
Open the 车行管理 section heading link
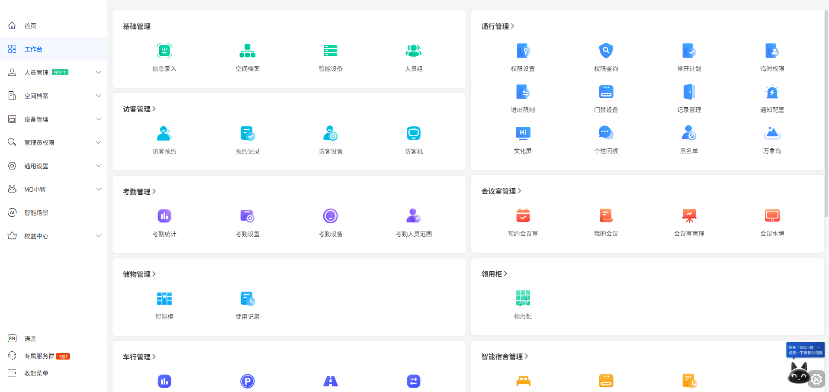139,357
